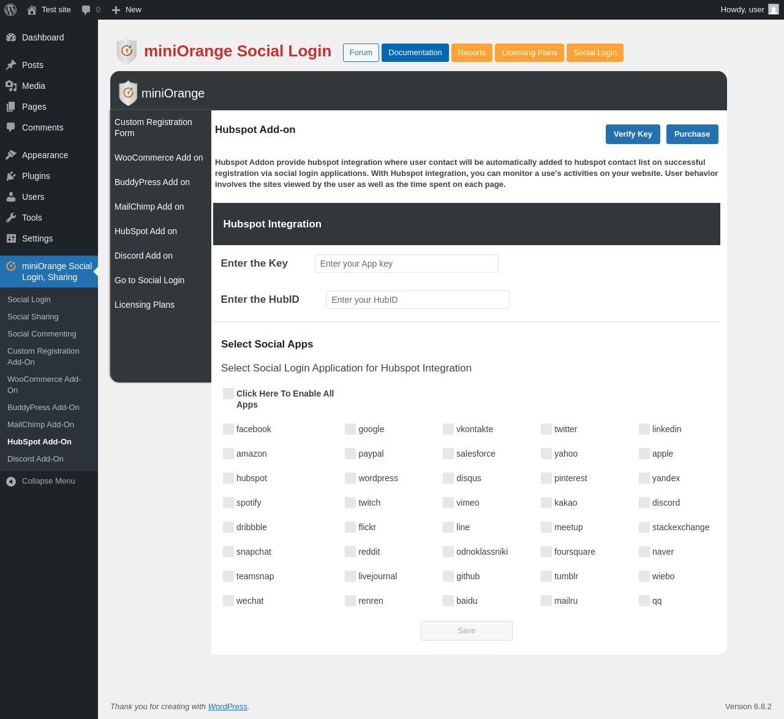Toggle the discord app checkbox
The height and width of the screenshot is (719, 784).
click(644, 503)
